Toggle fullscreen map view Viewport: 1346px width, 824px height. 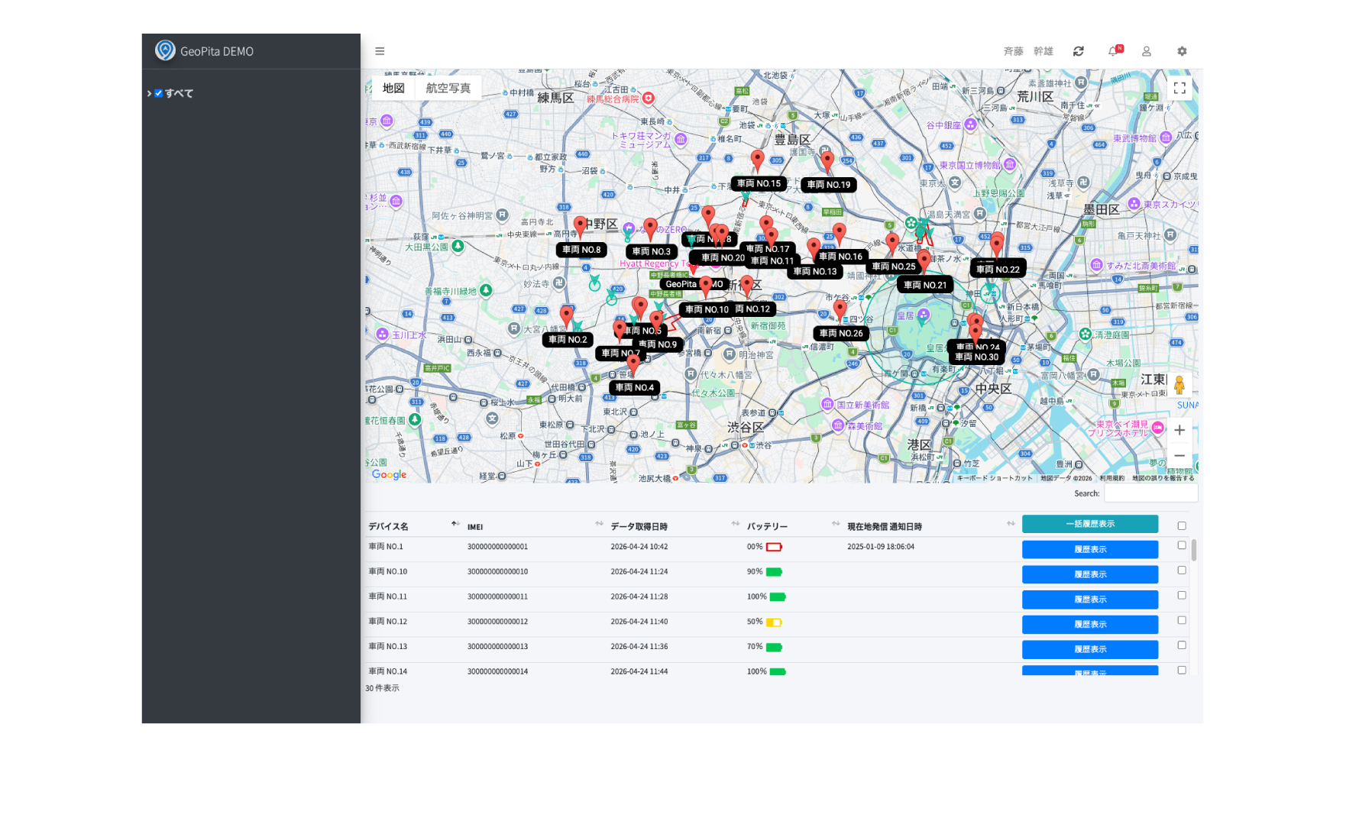1179,88
